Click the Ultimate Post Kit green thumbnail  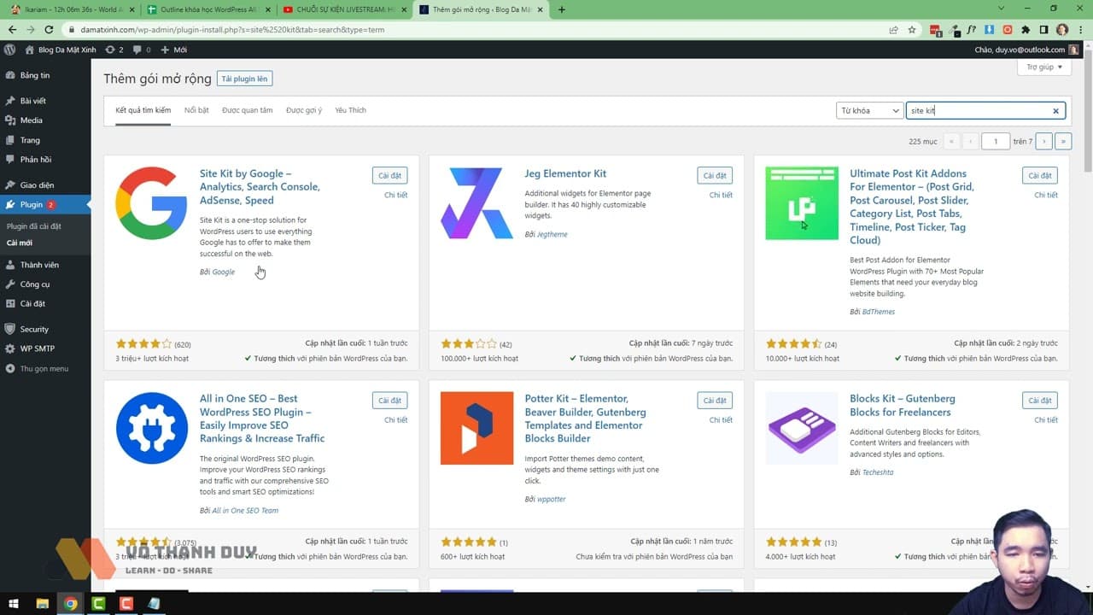pyautogui.click(x=802, y=203)
